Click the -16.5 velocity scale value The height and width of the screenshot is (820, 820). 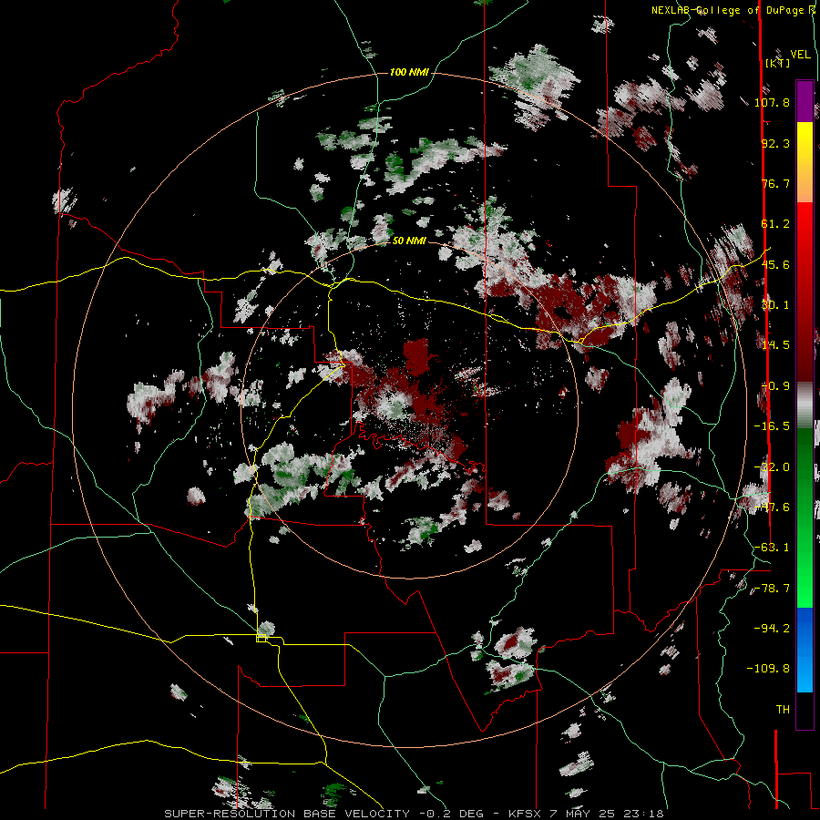coord(772,426)
